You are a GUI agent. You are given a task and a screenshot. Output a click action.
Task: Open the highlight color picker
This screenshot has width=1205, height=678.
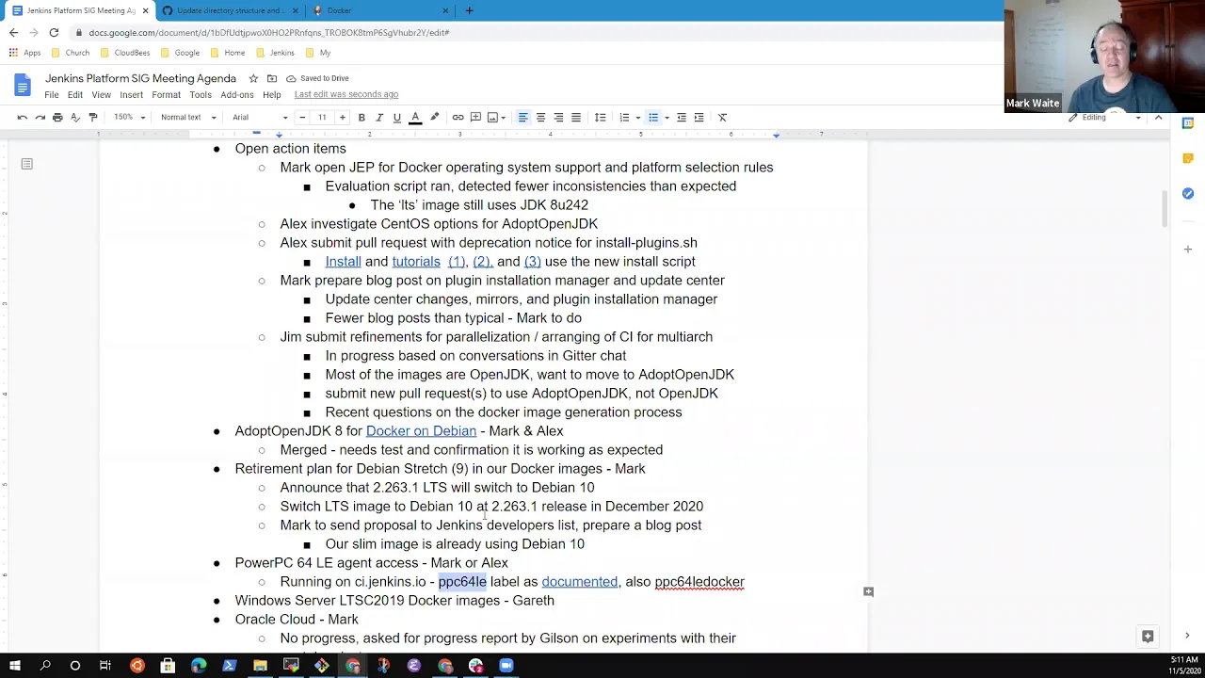pyautogui.click(x=434, y=118)
